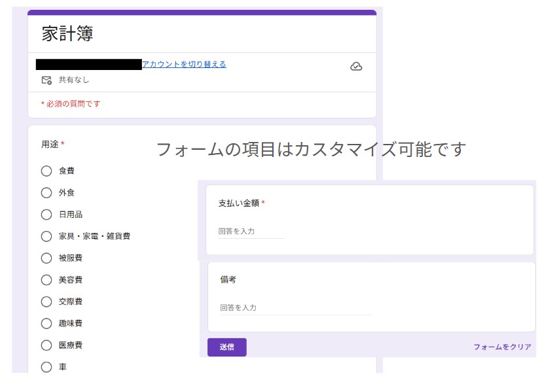This screenshot has width=538, height=384.
Task: Click the cloud saved status icon
Action: pyautogui.click(x=356, y=66)
